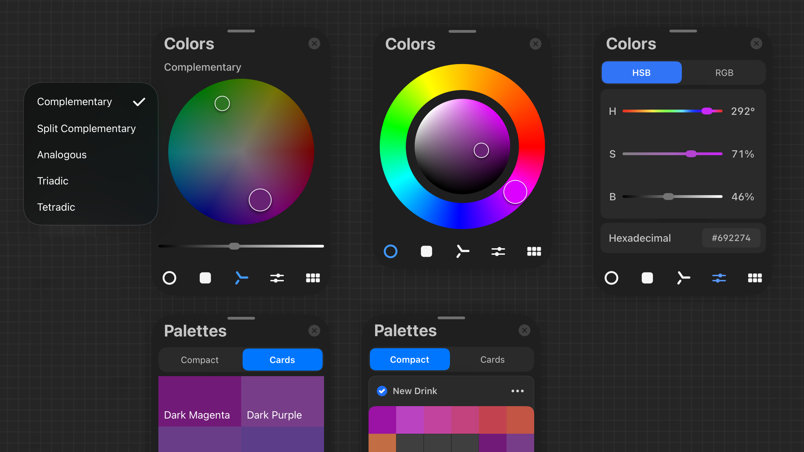Open Complementary harmony mode dropdown label

pos(203,67)
